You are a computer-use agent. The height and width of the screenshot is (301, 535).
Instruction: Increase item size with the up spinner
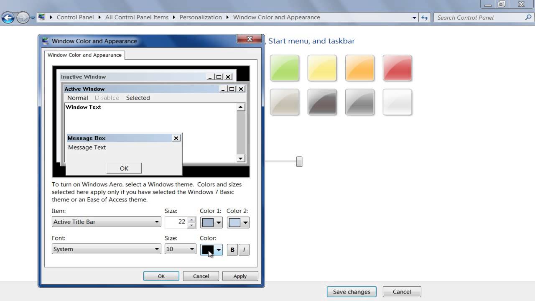(192, 219)
